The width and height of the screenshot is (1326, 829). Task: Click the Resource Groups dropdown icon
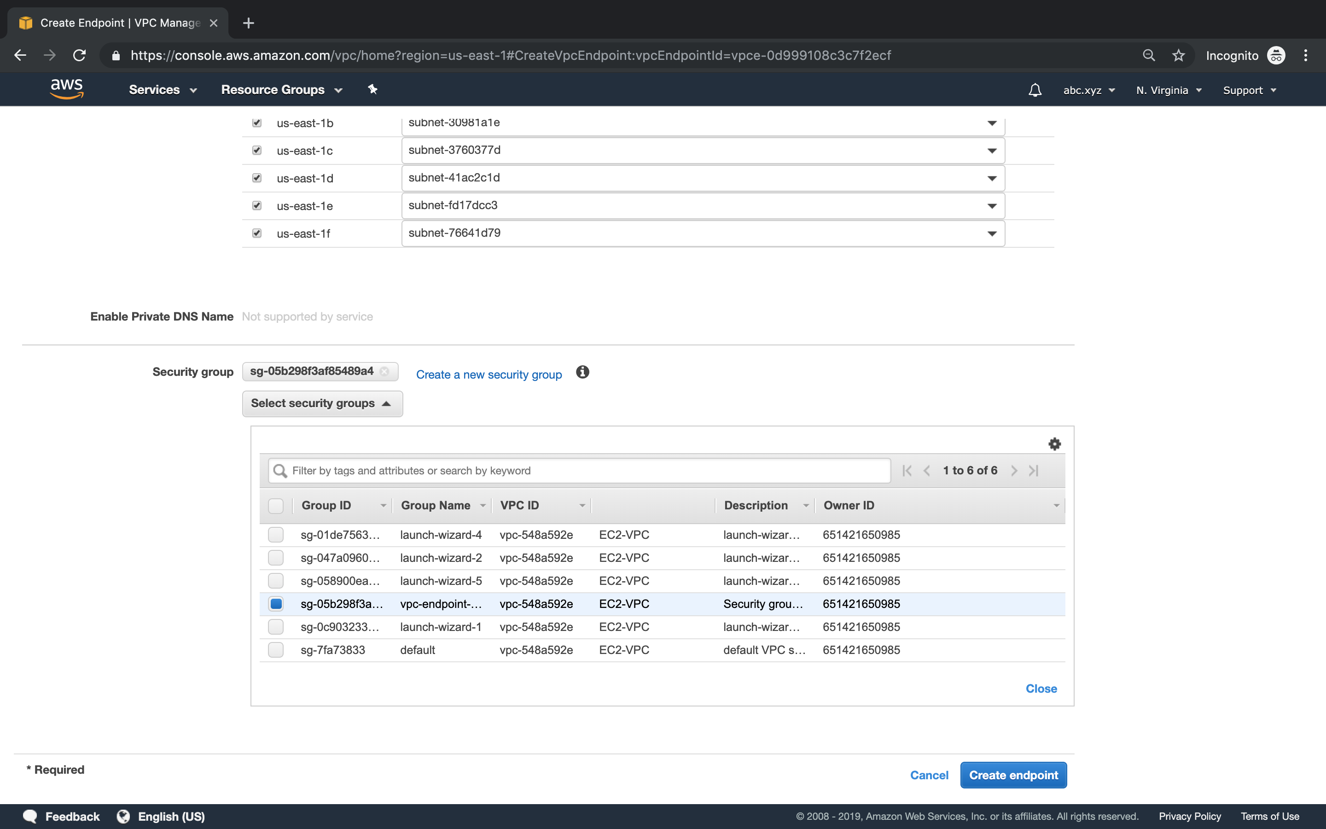(338, 90)
